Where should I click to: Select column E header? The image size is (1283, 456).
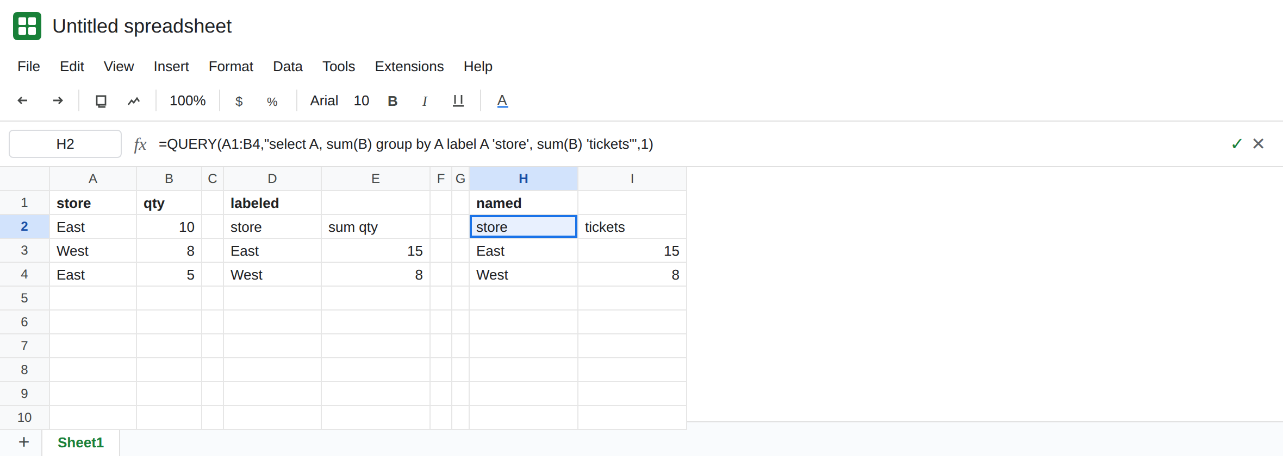click(x=376, y=179)
